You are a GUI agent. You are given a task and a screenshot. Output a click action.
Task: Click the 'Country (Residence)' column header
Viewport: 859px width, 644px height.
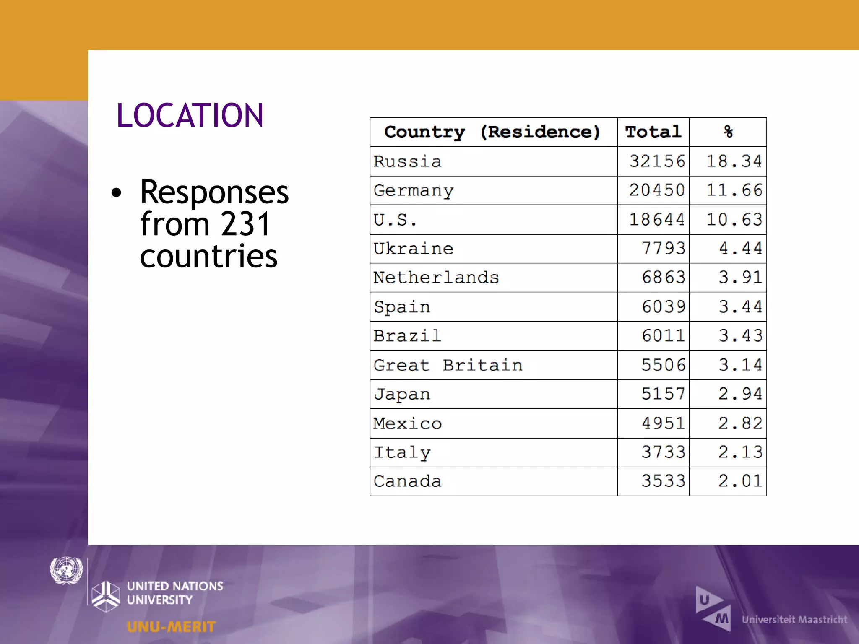[493, 132]
